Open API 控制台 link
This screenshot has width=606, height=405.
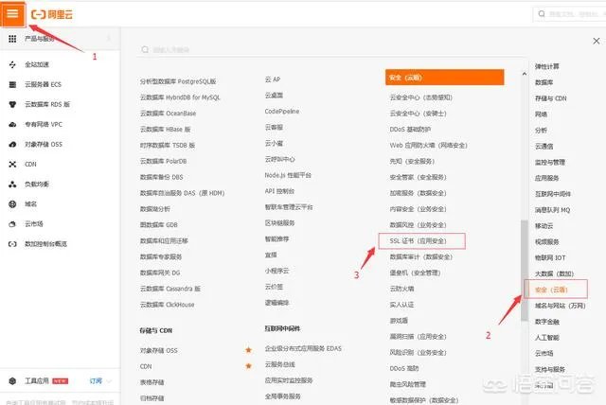[280, 191]
